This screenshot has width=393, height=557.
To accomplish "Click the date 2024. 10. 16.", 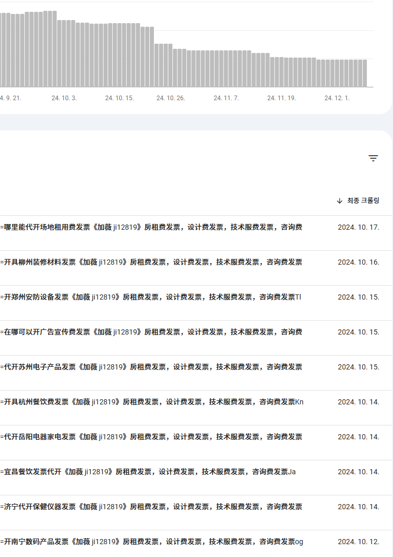I will pyautogui.click(x=359, y=262).
